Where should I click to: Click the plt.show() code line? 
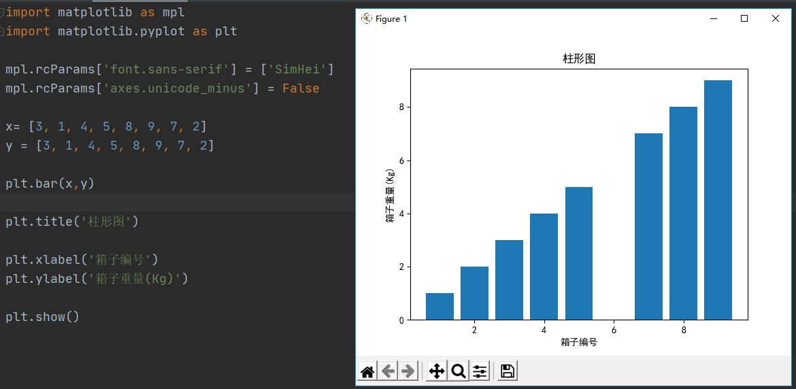tap(43, 317)
